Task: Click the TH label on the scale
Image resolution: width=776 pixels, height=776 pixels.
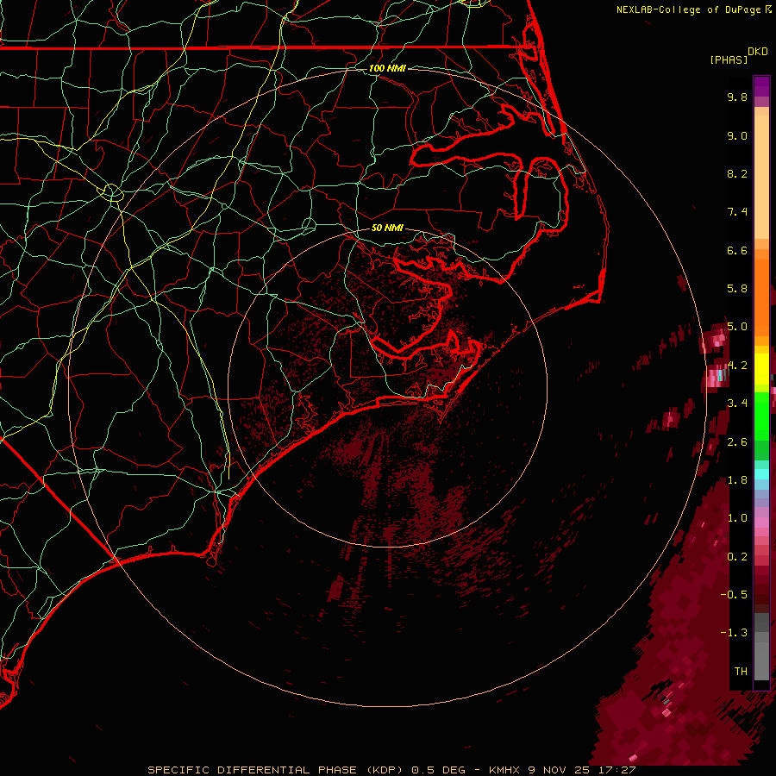Action: coord(741,672)
